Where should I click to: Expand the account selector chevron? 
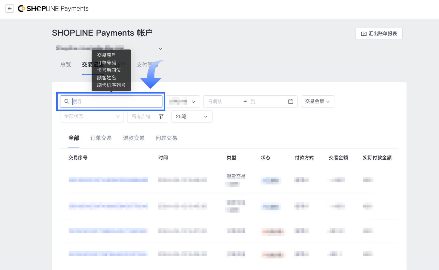tap(160, 49)
